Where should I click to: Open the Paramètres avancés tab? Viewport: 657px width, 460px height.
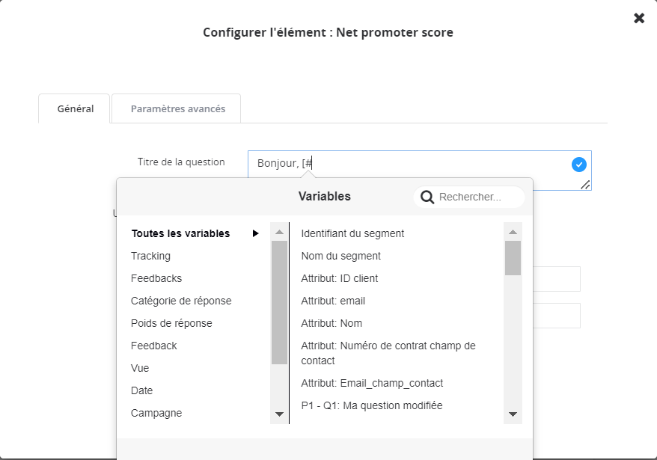[x=177, y=108]
